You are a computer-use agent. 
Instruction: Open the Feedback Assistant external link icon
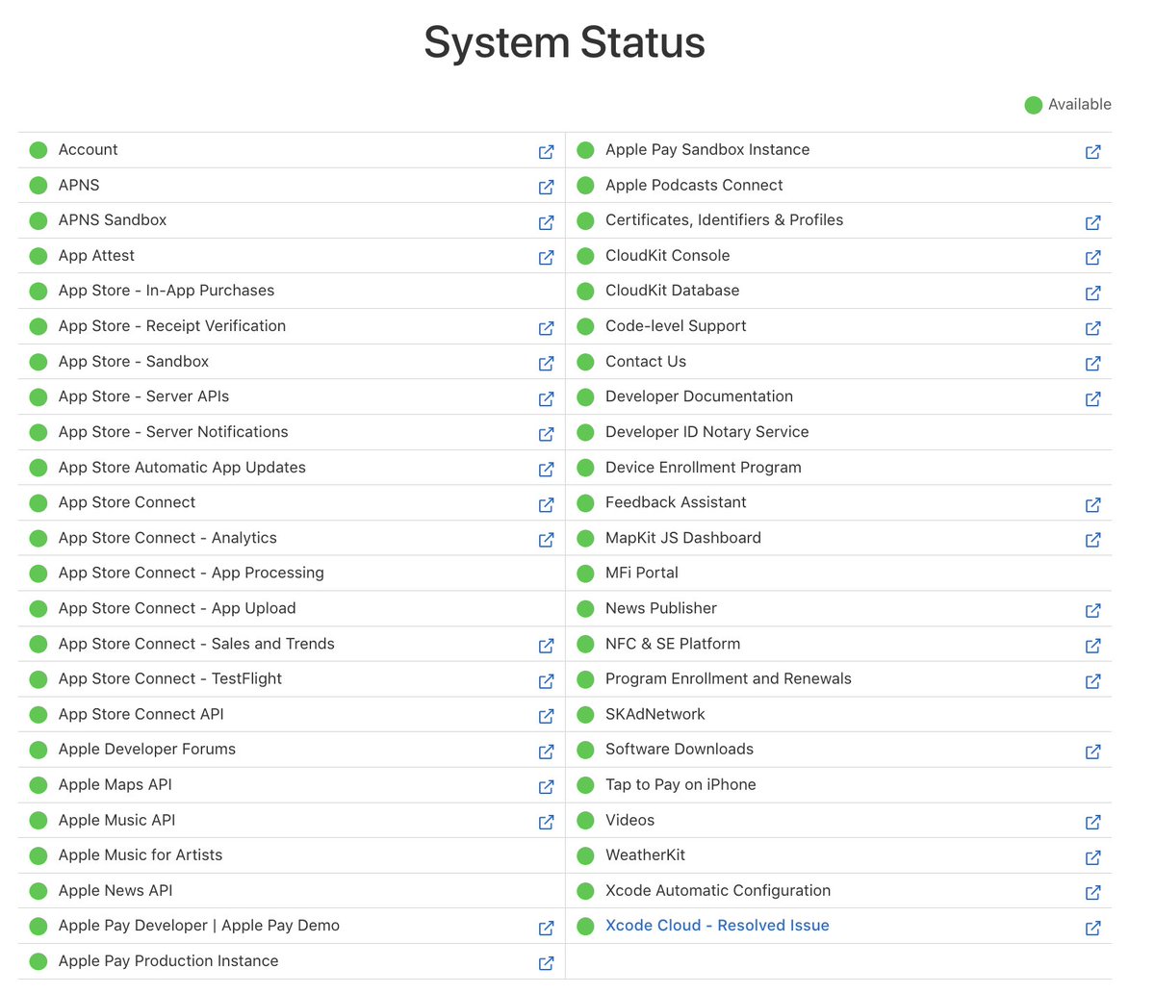pyautogui.click(x=1092, y=504)
